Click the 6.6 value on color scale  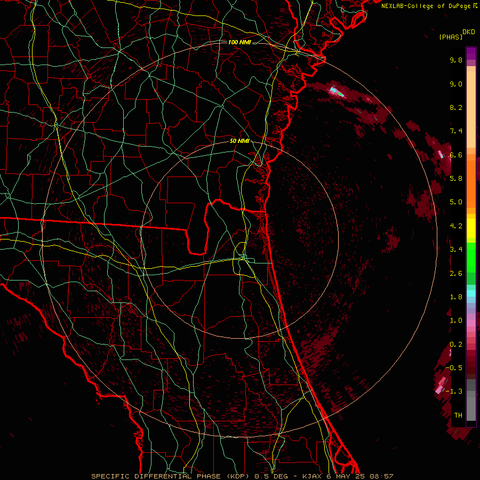coord(456,155)
